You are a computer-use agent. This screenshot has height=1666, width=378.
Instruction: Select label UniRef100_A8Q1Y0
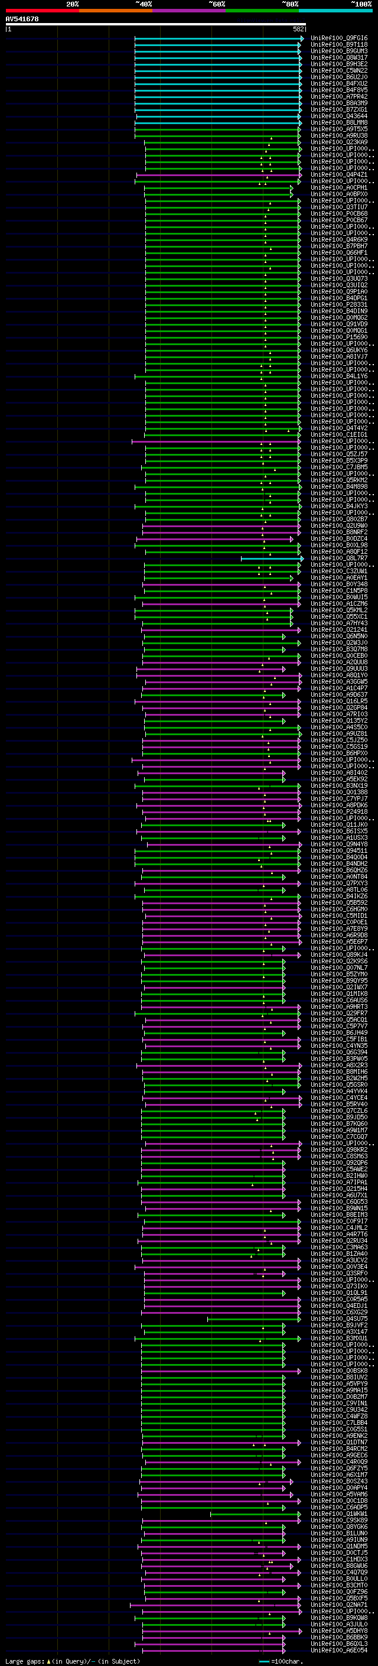339,675
